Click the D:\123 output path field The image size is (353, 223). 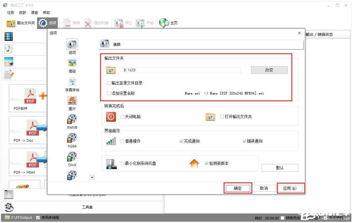coord(182,70)
